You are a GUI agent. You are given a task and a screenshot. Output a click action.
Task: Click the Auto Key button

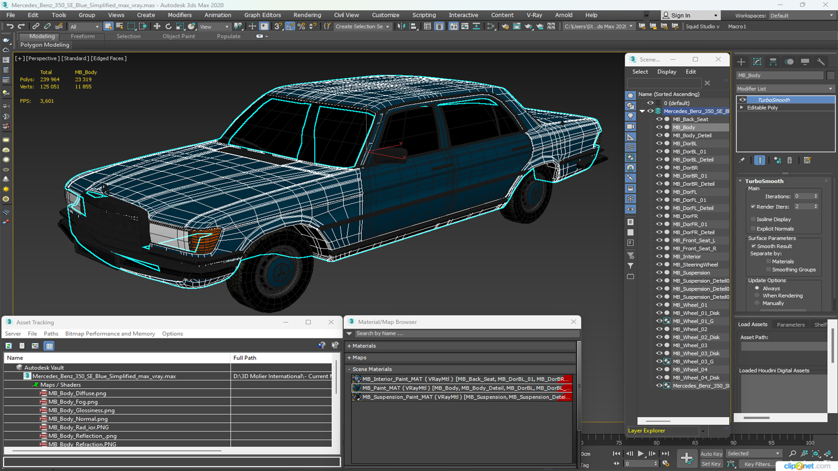tap(711, 454)
